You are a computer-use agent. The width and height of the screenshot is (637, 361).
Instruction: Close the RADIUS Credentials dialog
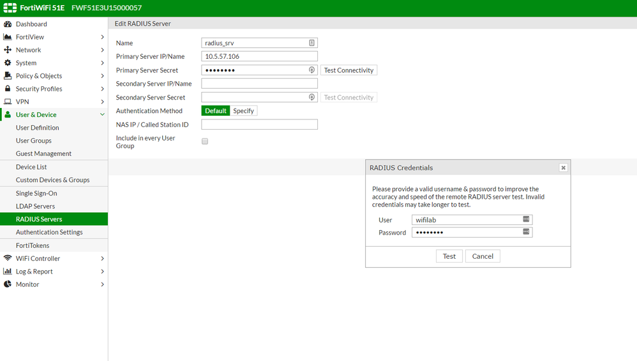click(x=563, y=167)
